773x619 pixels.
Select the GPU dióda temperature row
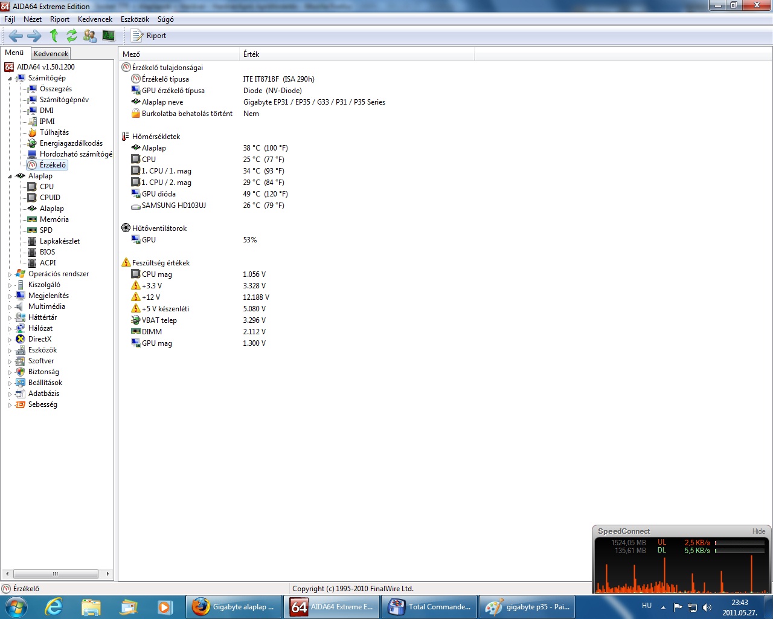[210, 194]
